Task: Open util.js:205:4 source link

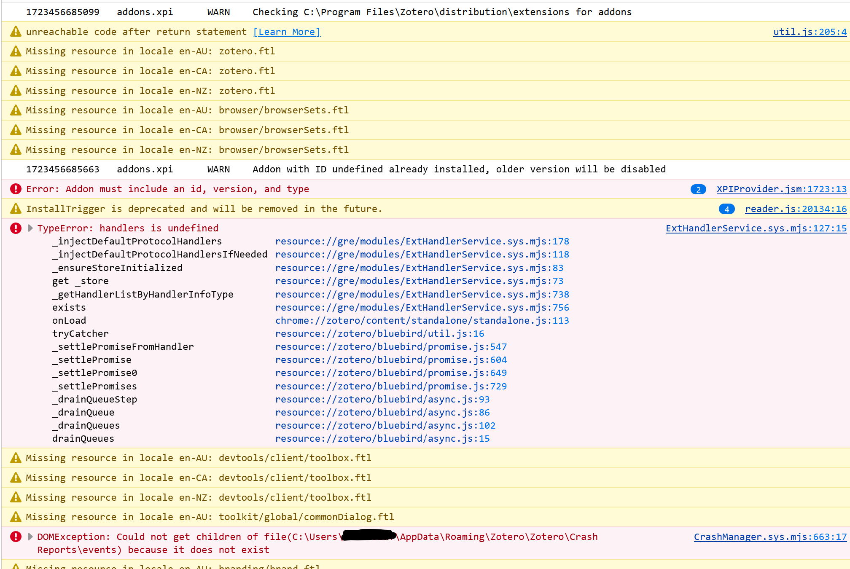Action: pos(810,32)
